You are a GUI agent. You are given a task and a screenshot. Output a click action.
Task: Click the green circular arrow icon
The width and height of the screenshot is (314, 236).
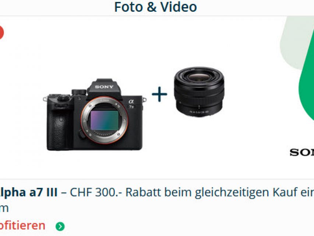click(60, 226)
